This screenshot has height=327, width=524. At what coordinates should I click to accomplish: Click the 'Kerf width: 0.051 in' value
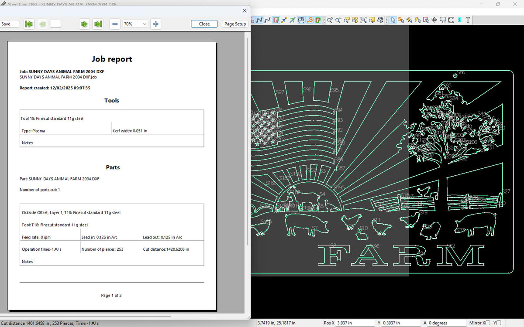pos(130,130)
